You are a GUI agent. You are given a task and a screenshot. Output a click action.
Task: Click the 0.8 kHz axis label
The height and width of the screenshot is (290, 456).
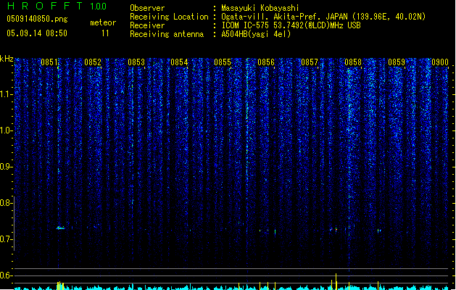pos(6,203)
